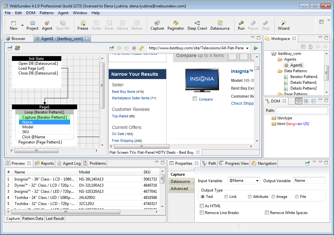Click the New toolbar icon

14,25
